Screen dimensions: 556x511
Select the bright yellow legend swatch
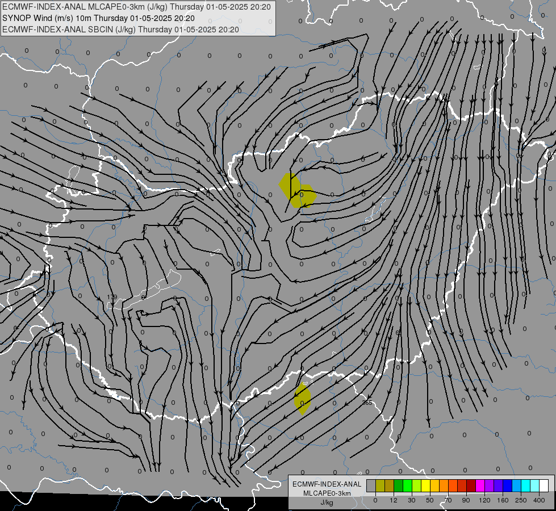pos(426,485)
